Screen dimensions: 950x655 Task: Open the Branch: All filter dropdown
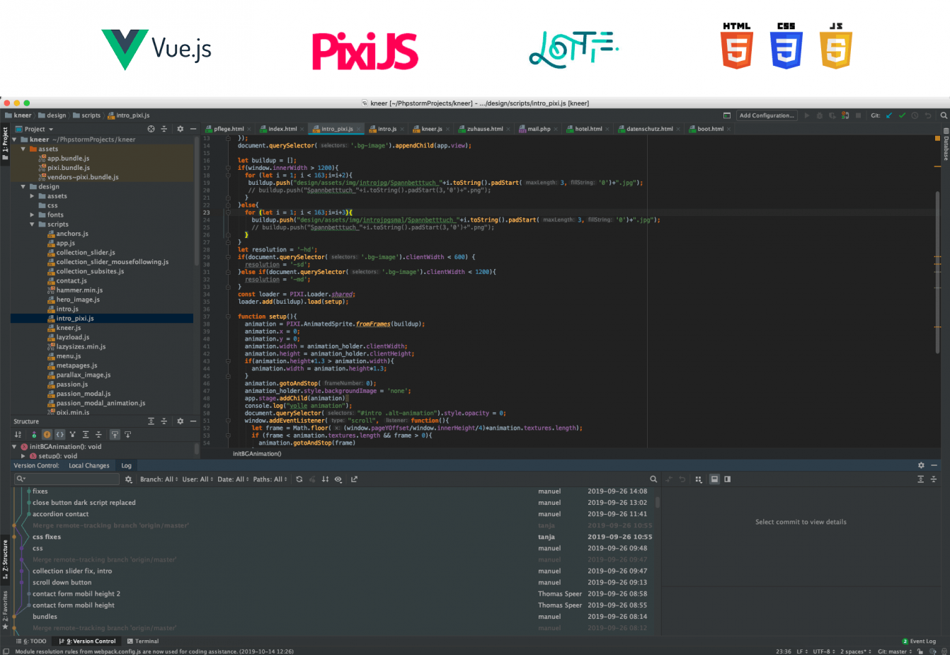coord(159,479)
